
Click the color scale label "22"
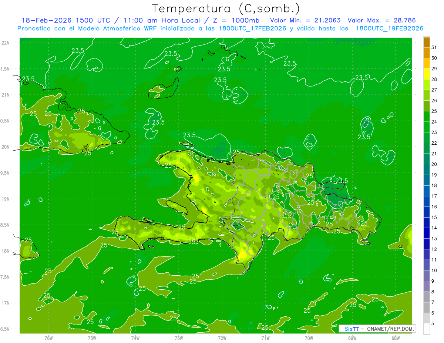(434, 143)
